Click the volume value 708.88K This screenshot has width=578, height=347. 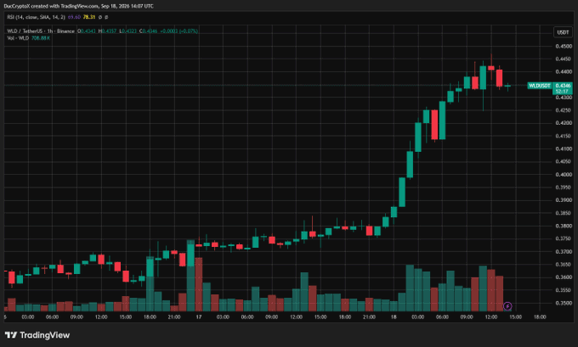point(41,38)
